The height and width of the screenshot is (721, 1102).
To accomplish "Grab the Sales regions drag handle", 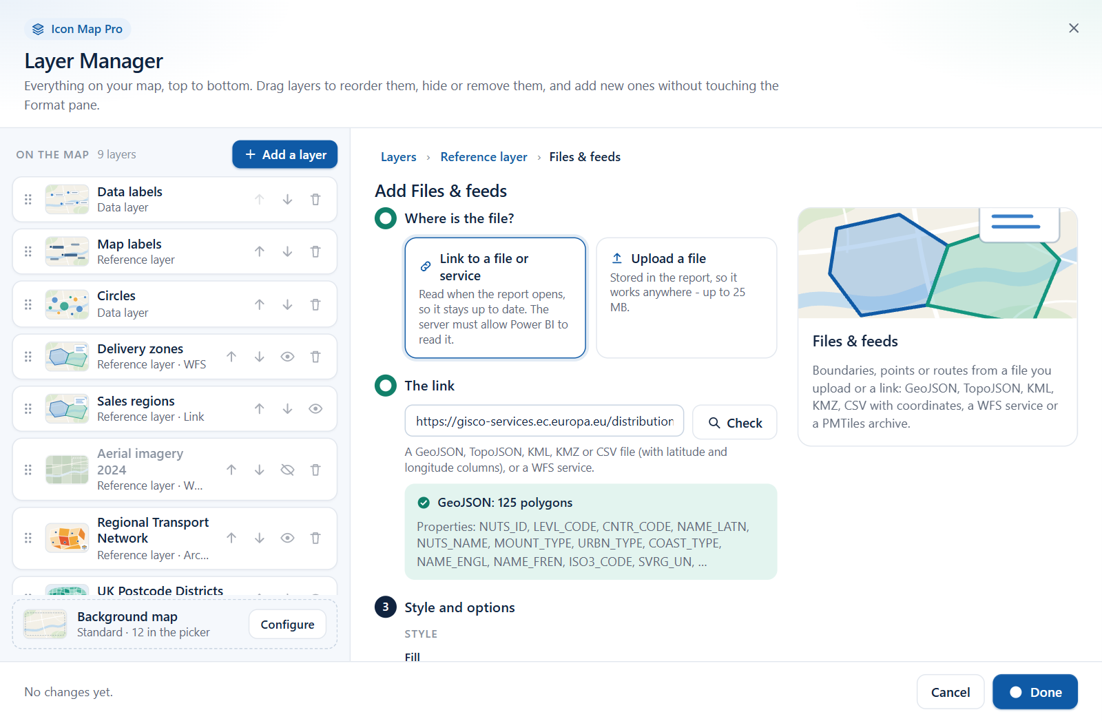I will click(28, 409).
